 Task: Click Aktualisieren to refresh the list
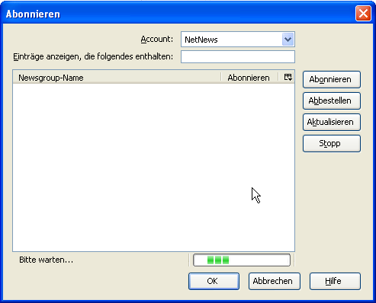[332, 122]
